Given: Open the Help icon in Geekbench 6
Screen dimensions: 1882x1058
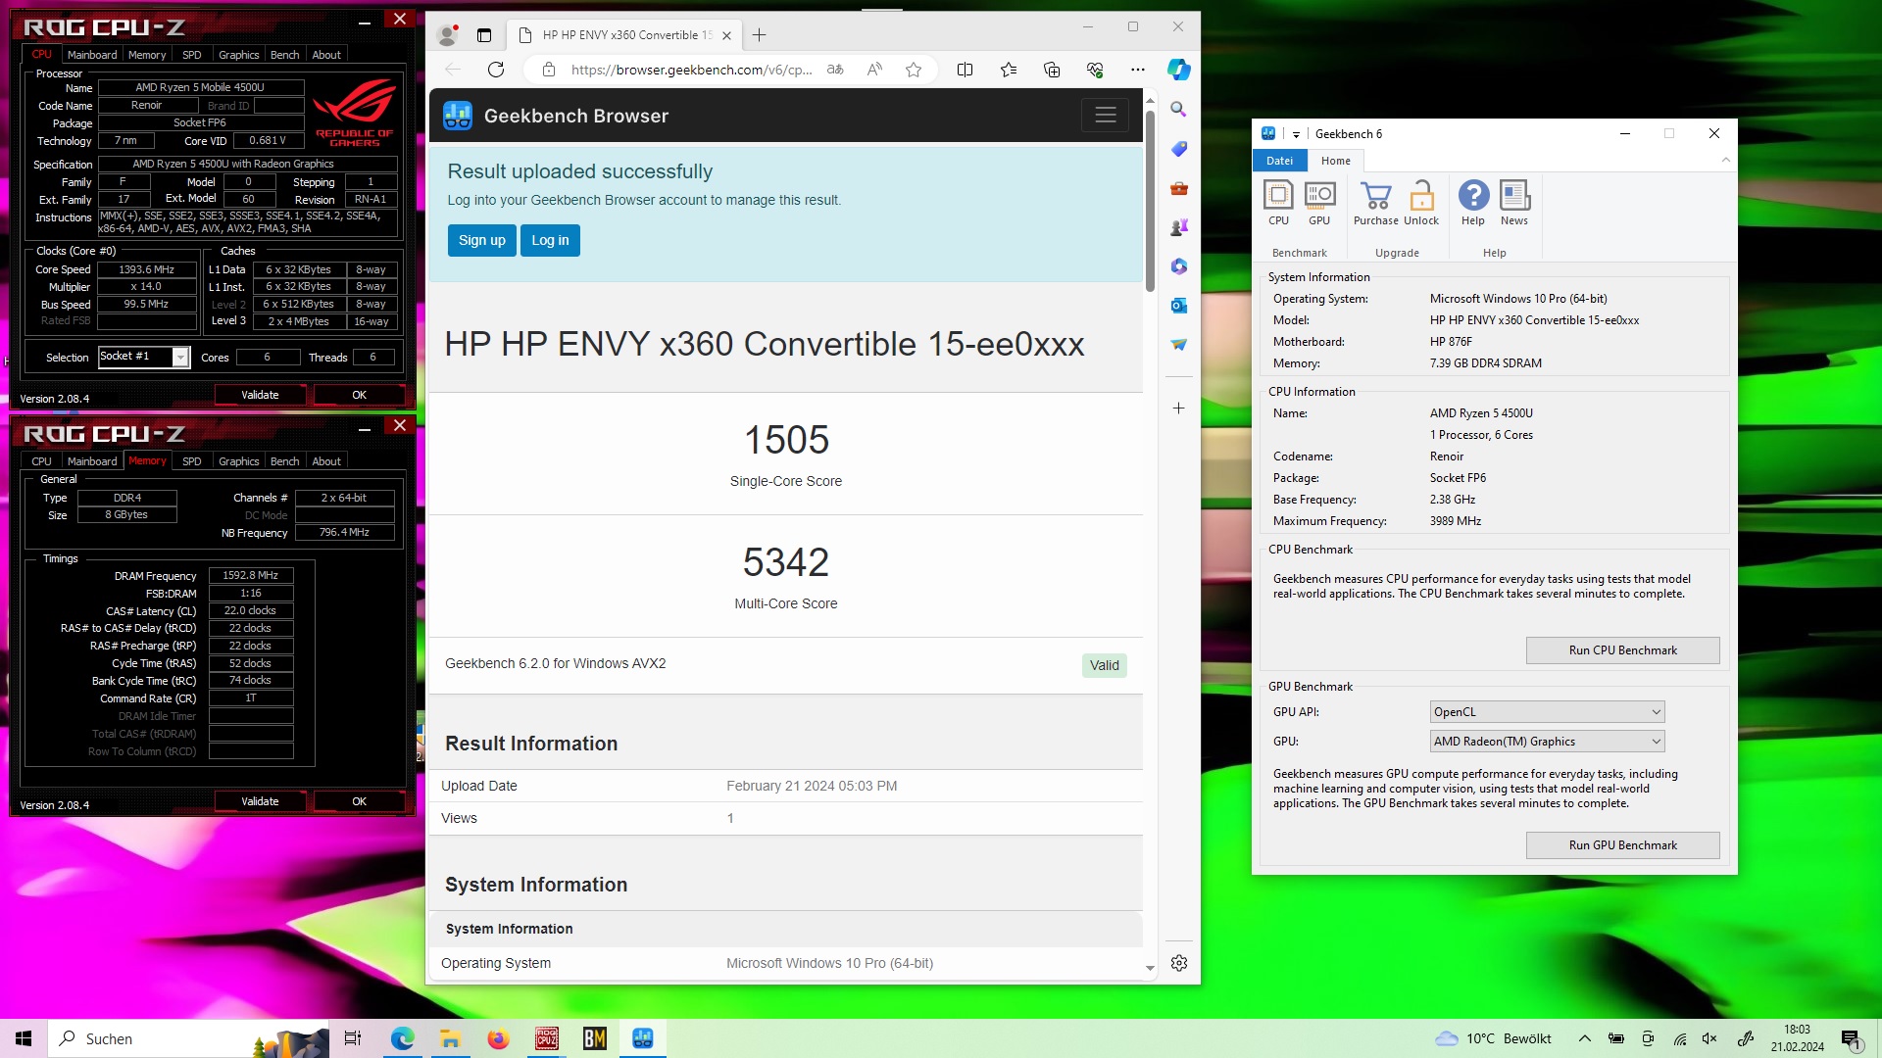Looking at the screenshot, I should (x=1473, y=203).
